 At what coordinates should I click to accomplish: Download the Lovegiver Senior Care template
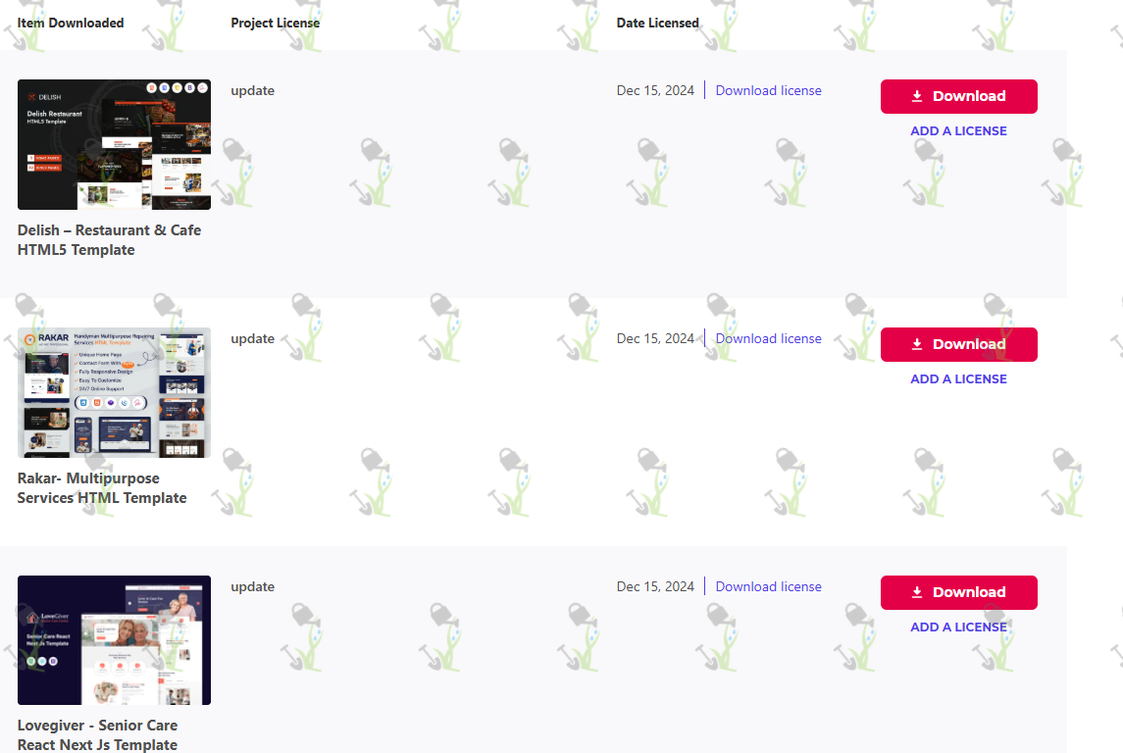coord(959,592)
